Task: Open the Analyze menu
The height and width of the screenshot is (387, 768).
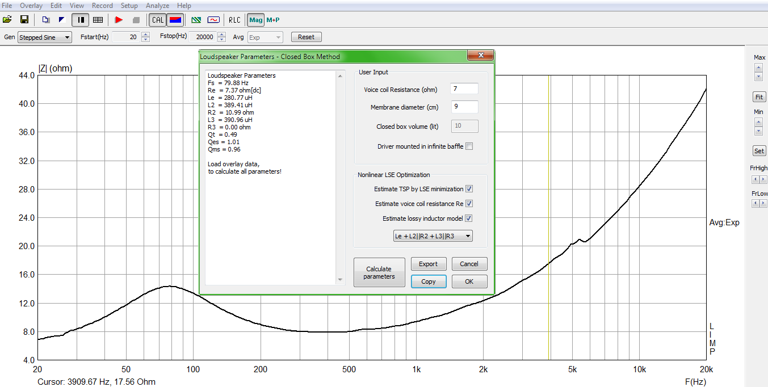Action: [158, 5]
